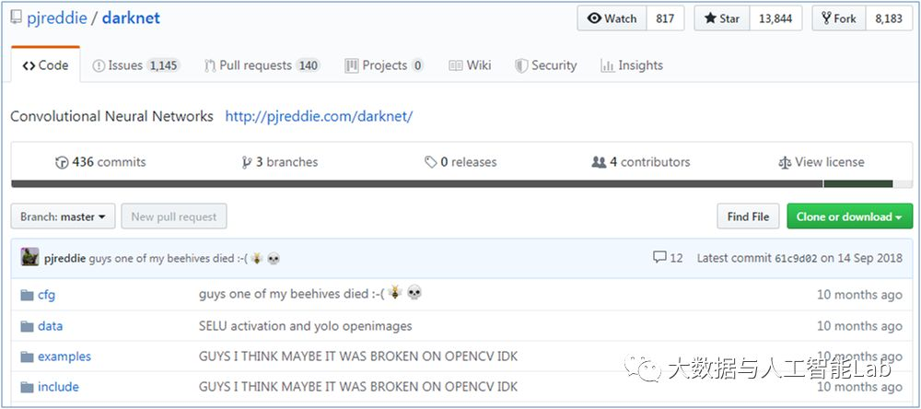The image size is (921, 409).
Task: Click the folder icon beside data
Action: [x=27, y=326]
